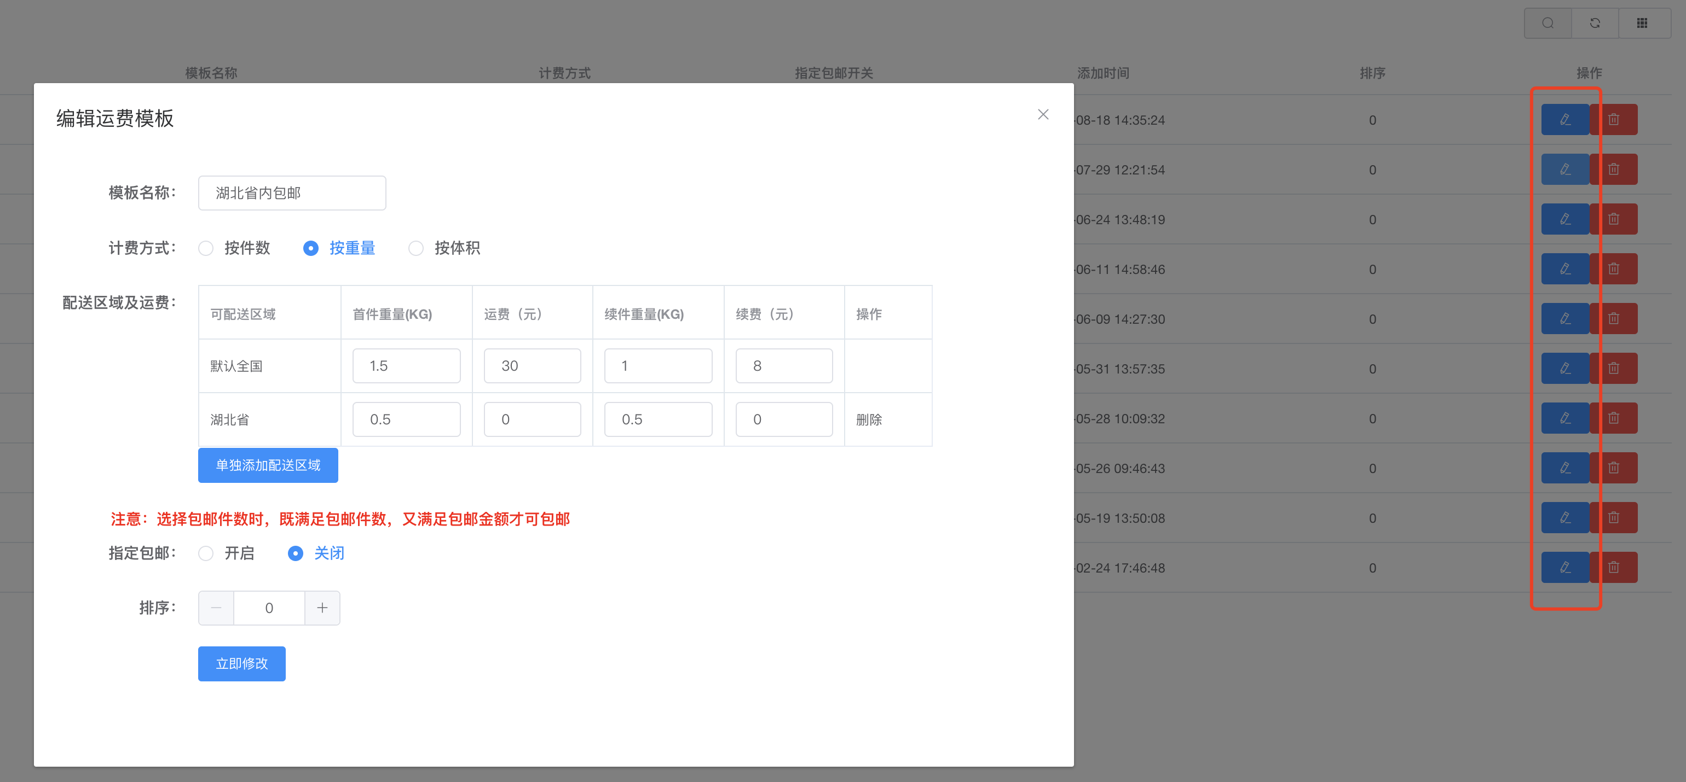Viewport: 1686px width, 782px height.
Task: Click the refresh icon in top toolbar
Action: coord(1595,23)
